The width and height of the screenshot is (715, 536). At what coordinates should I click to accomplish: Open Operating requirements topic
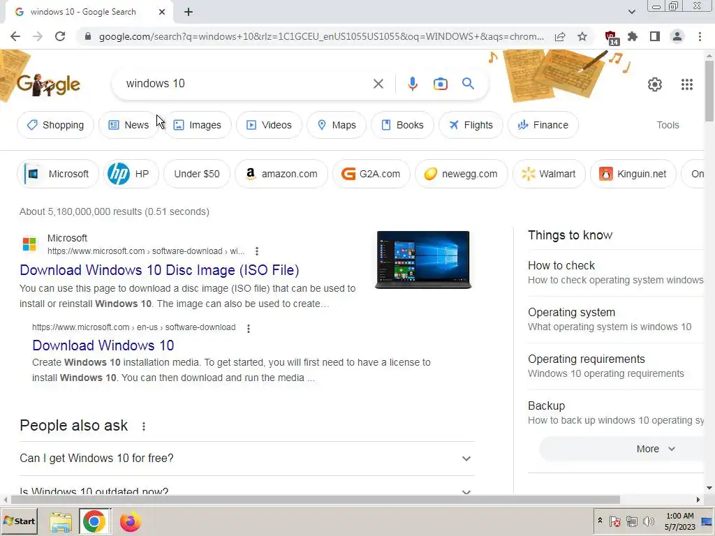pyautogui.click(x=616, y=366)
